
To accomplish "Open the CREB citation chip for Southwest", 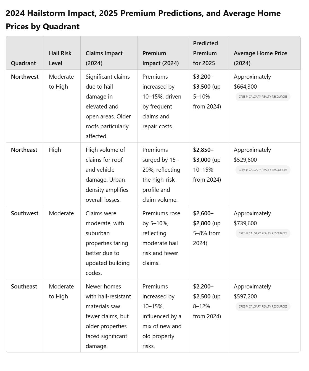I will (x=263, y=233).
